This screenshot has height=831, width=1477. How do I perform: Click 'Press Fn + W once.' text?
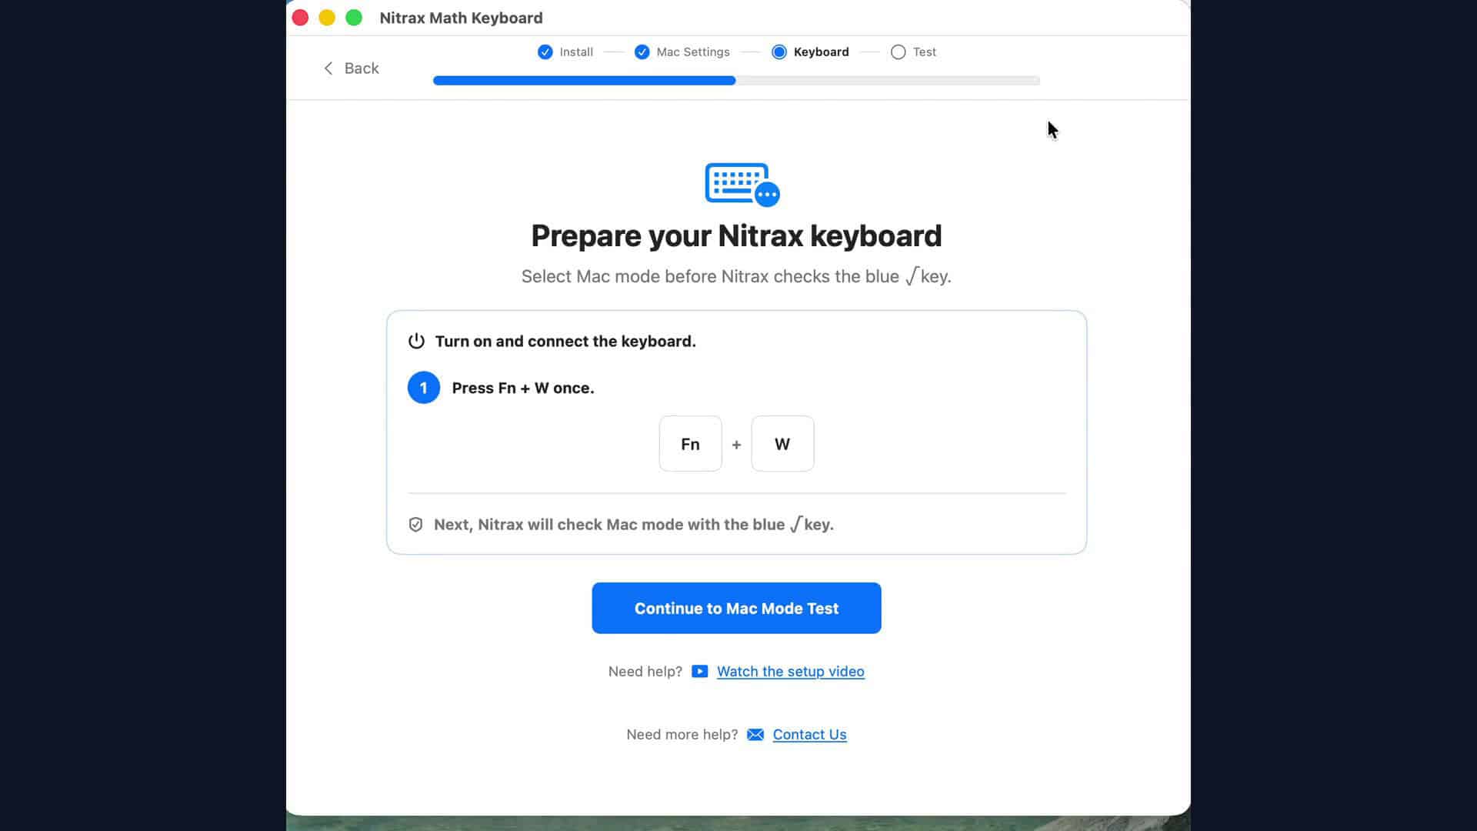[523, 389]
